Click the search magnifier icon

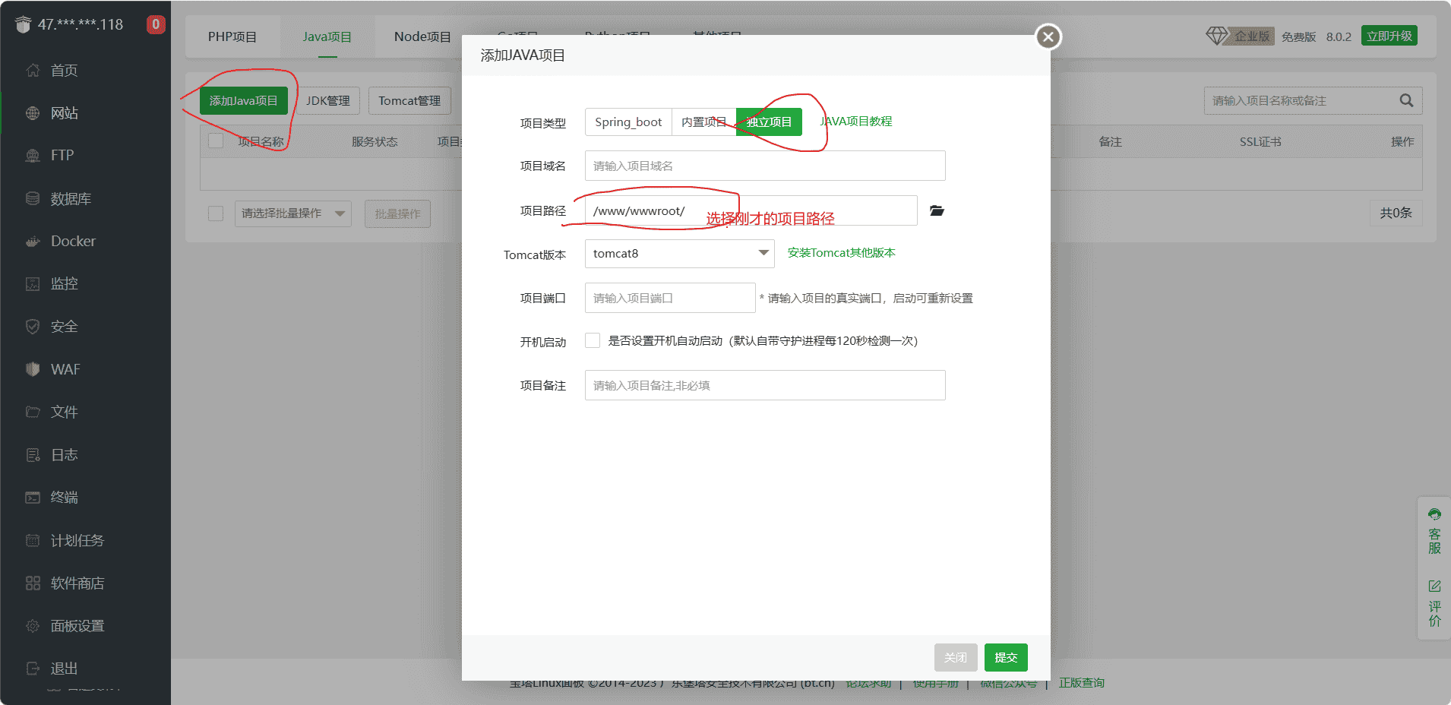(1405, 100)
